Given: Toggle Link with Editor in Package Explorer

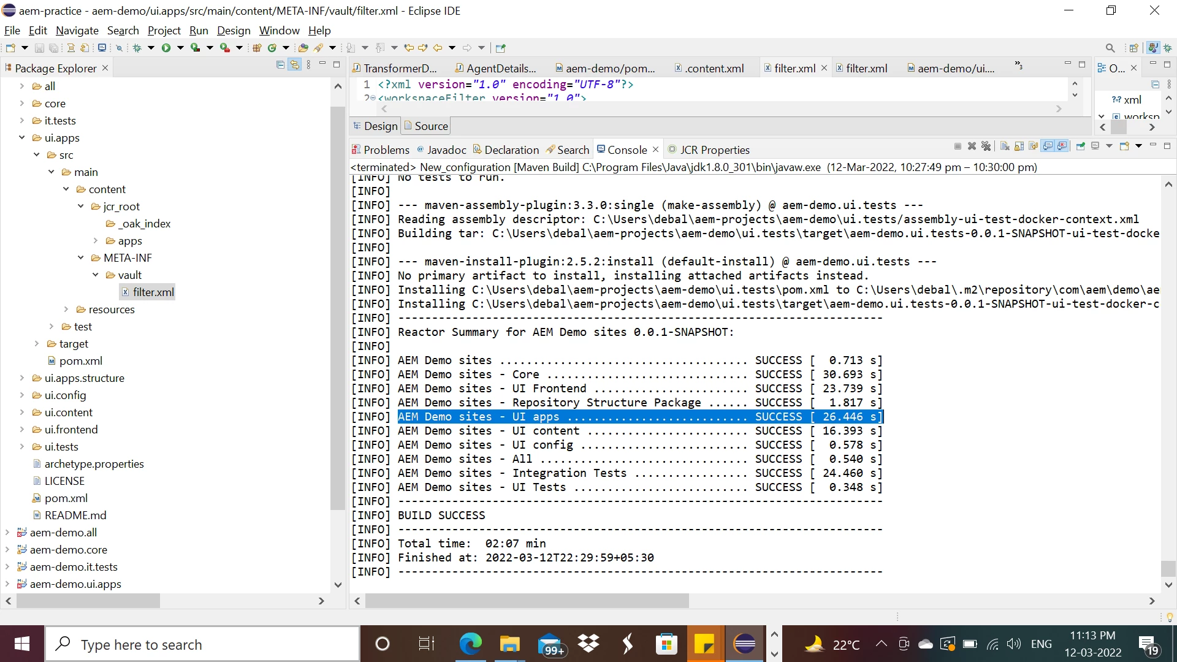Looking at the screenshot, I should tap(295, 65).
